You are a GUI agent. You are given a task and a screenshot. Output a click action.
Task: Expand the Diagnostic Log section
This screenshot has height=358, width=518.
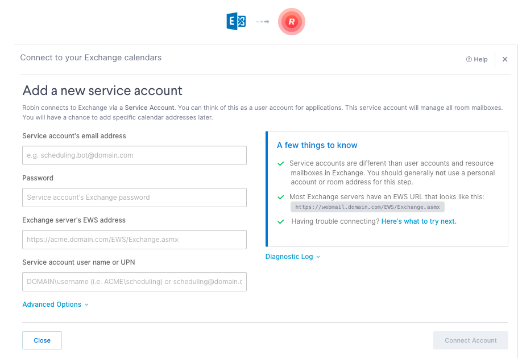coord(293,257)
